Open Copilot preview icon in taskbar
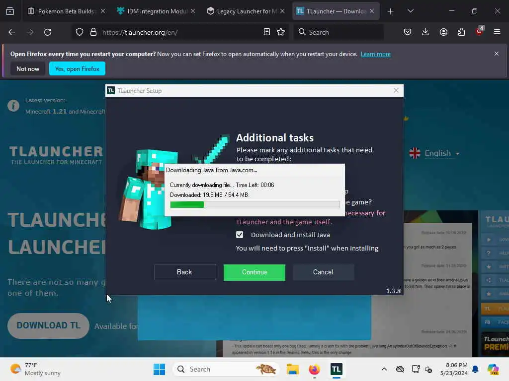Viewport: 509px width, 381px height. pos(493,369)
